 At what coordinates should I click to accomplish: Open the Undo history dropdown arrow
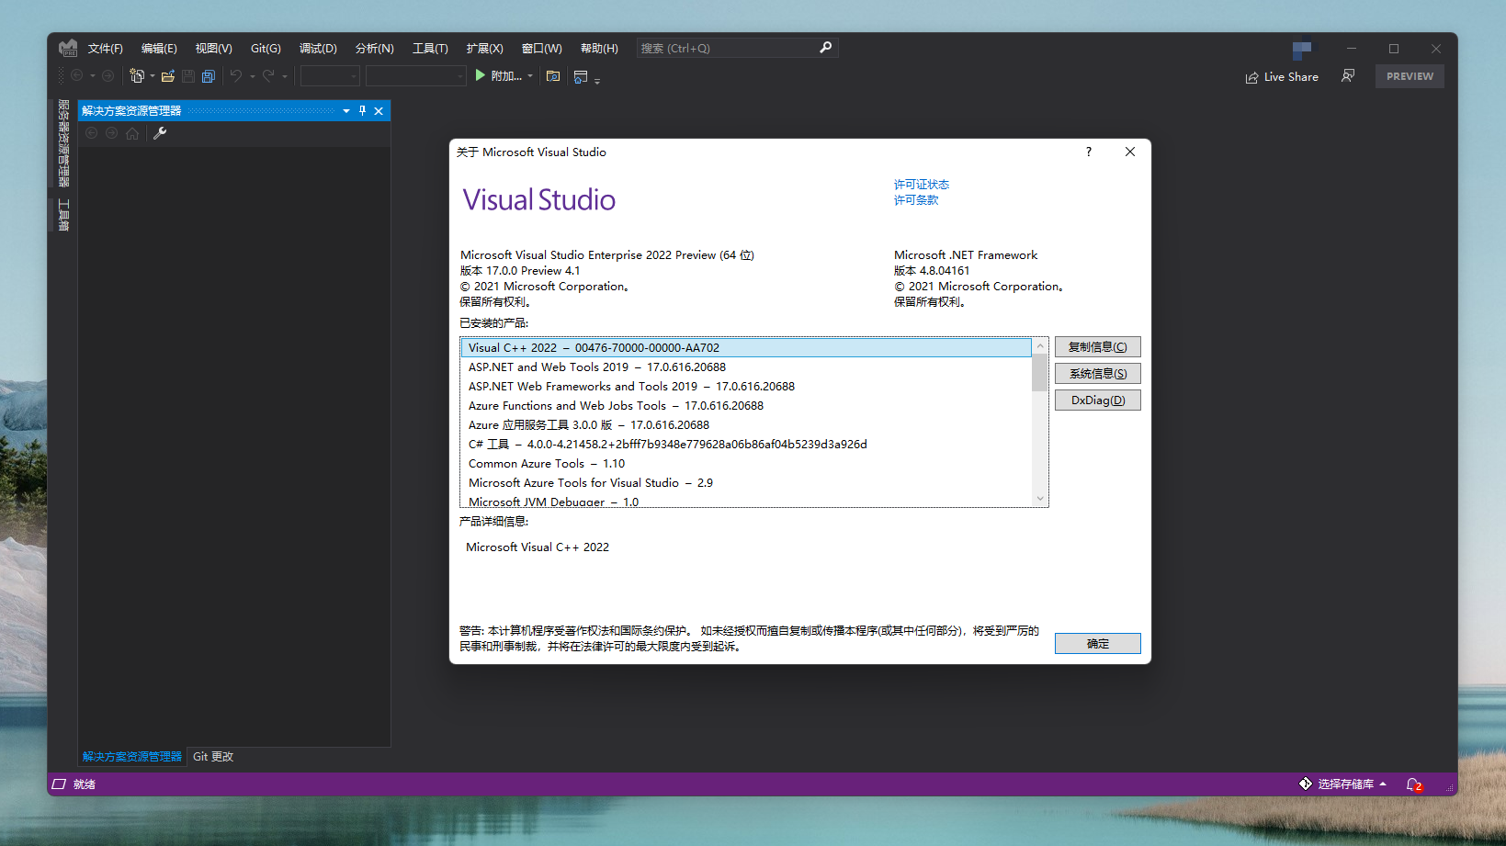[253, 76]
